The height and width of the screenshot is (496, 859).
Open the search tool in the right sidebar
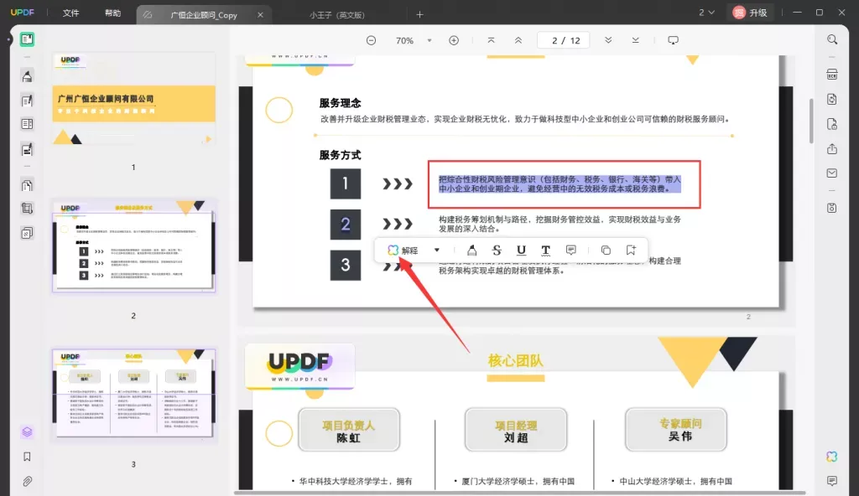831,40
